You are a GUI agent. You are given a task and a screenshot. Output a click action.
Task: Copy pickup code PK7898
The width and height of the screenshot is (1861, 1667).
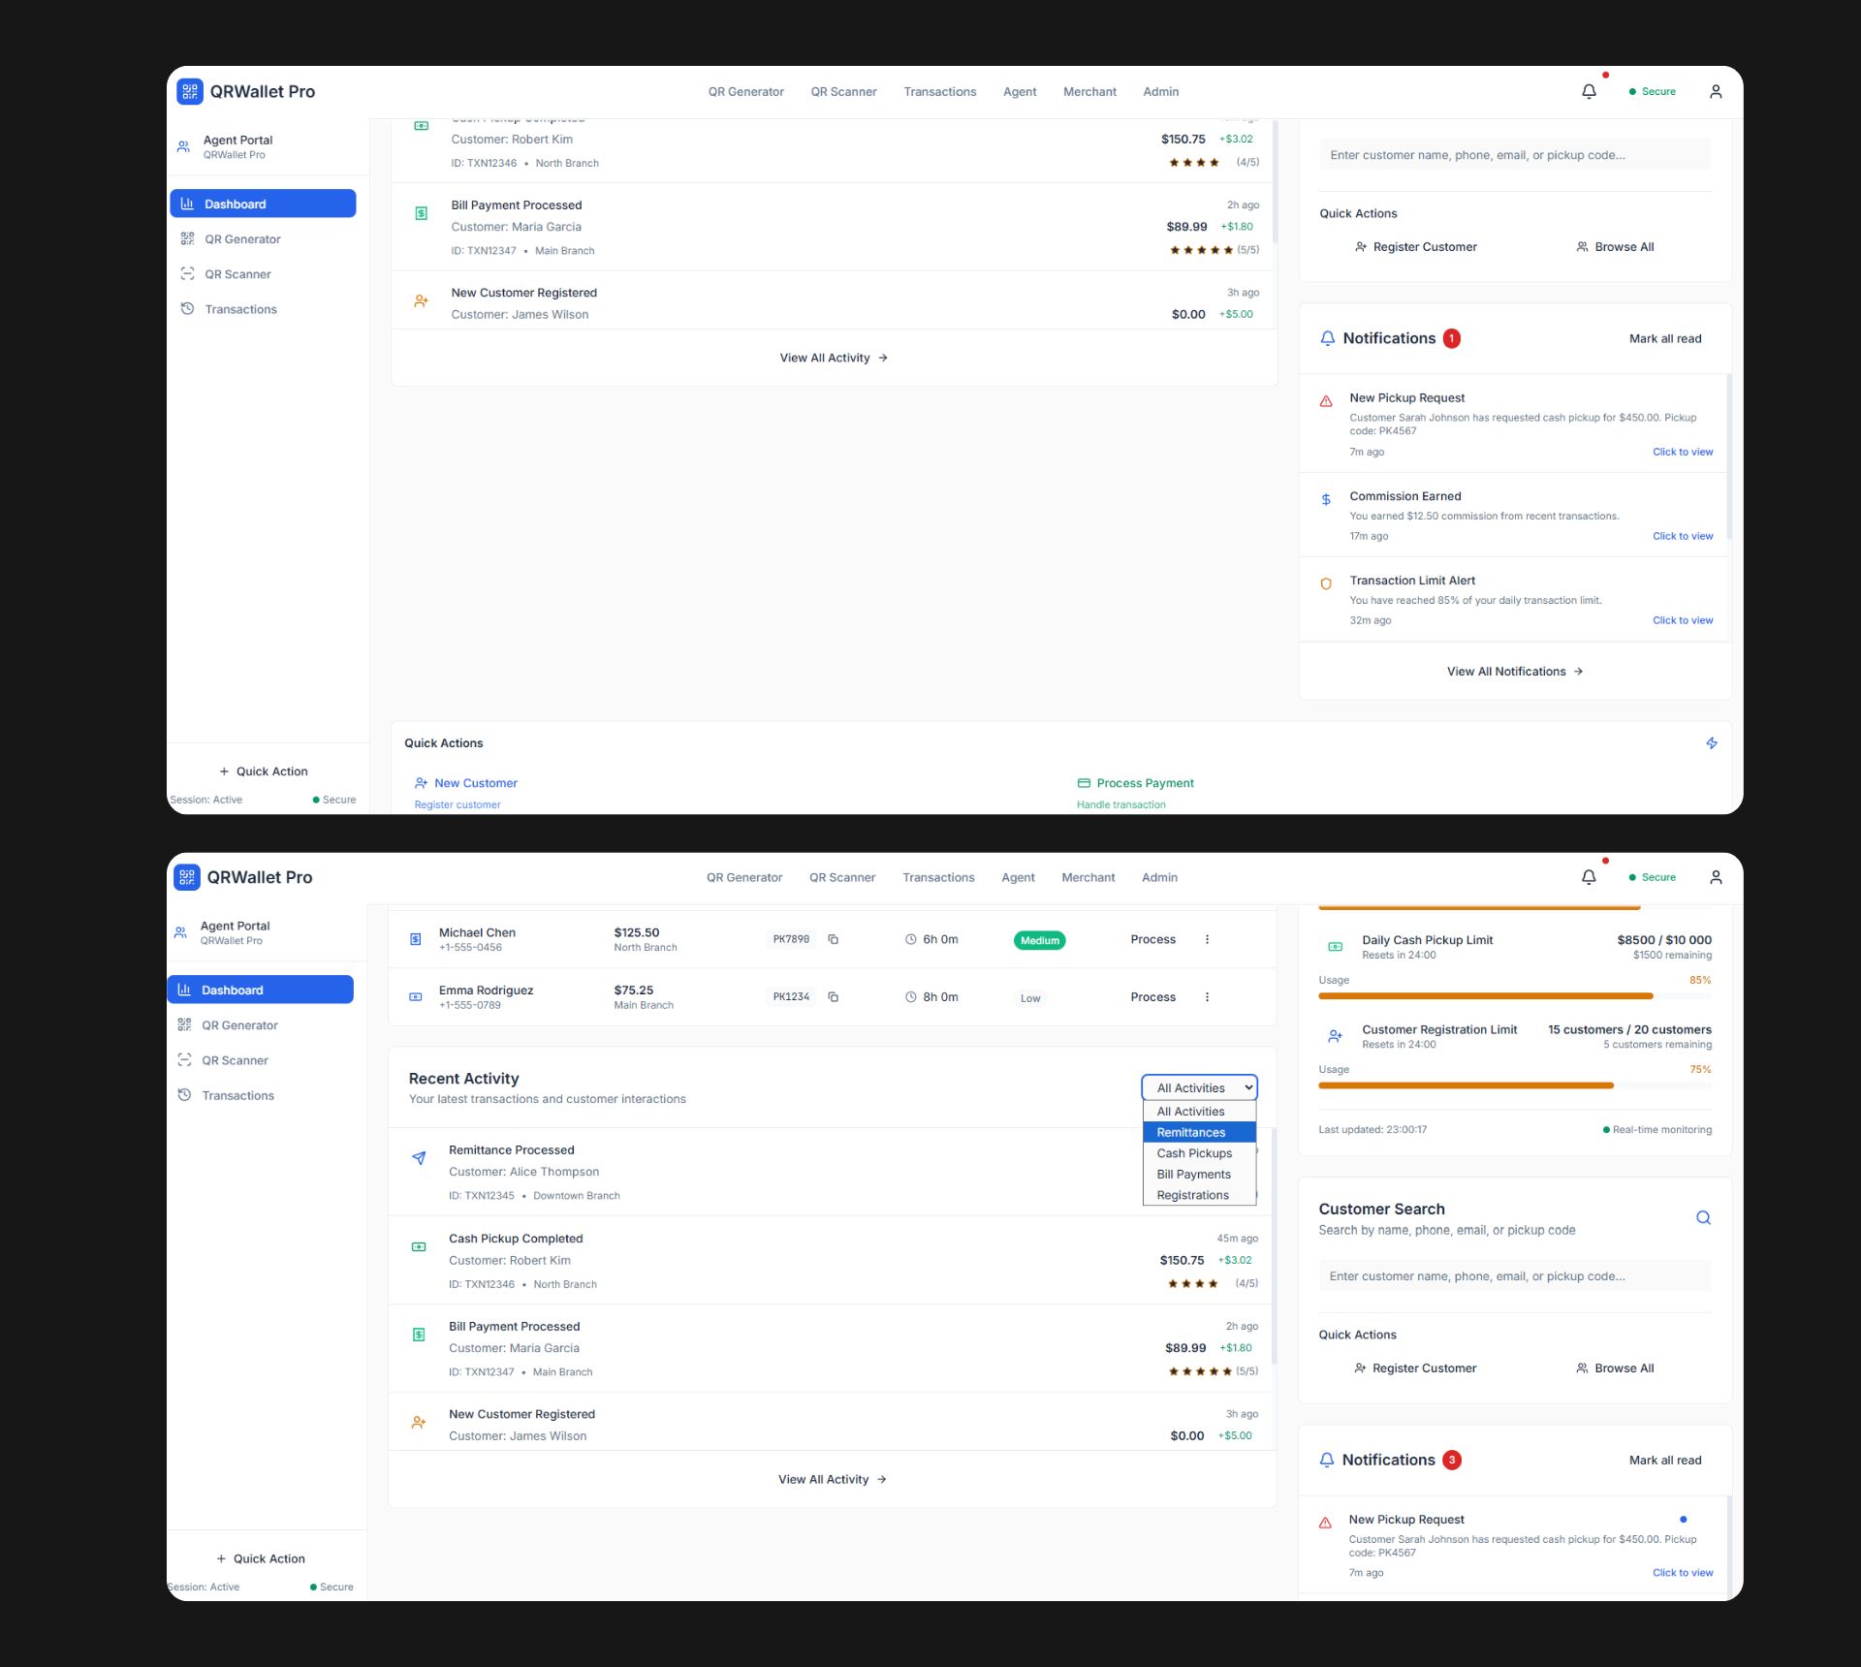click(833, 939)
